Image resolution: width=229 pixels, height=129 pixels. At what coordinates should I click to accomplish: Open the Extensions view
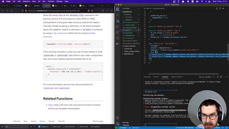click(x=117, y=32)
